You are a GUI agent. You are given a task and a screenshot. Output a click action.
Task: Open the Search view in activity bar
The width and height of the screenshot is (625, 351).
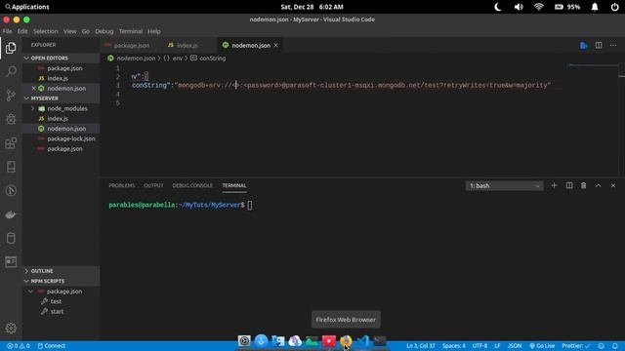coord(11,71)
